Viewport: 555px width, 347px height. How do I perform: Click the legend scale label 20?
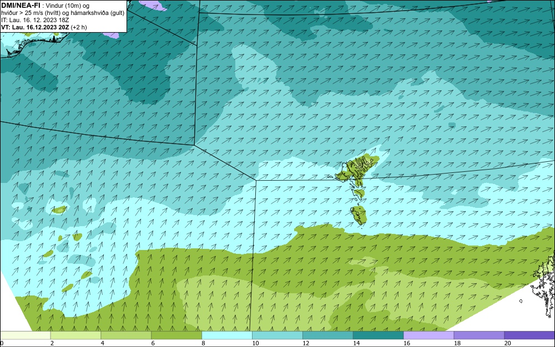click(x=508, y=343)
